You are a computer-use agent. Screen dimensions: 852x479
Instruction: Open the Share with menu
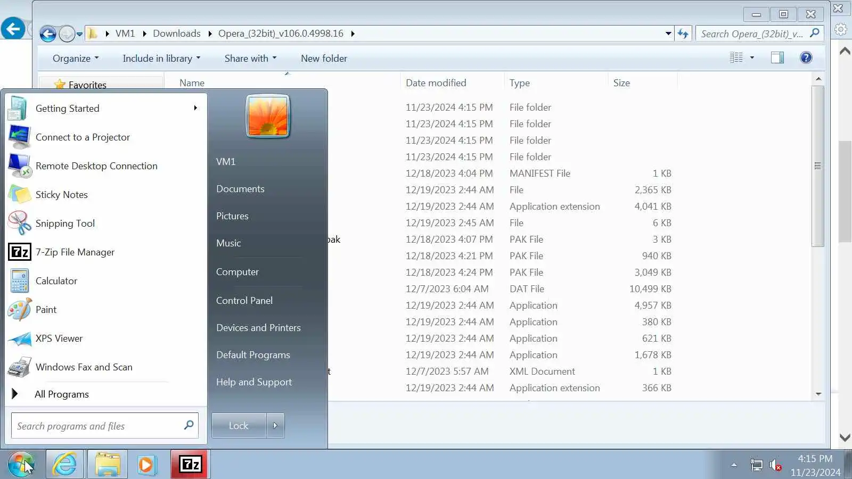[x=250, y=59]
